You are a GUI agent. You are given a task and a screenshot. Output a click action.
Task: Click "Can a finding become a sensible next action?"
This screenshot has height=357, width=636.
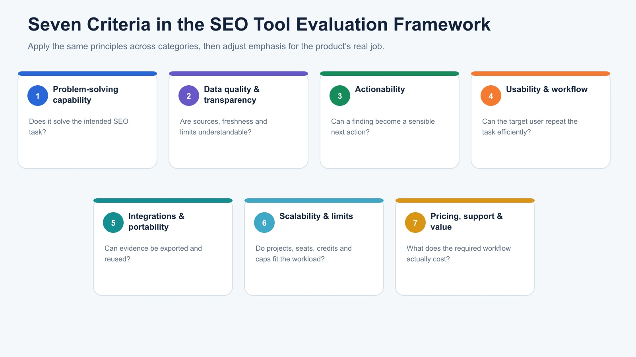click(x=383, y=127)
